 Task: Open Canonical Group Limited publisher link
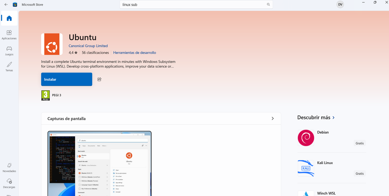coord(88,46)
